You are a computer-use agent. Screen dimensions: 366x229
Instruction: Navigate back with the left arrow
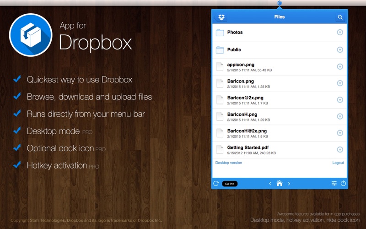(270, 184)
